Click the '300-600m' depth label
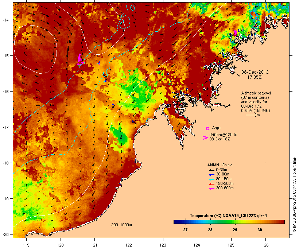 225,188
